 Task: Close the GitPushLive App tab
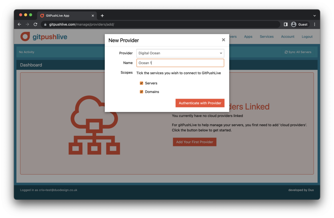coord(93,16)
